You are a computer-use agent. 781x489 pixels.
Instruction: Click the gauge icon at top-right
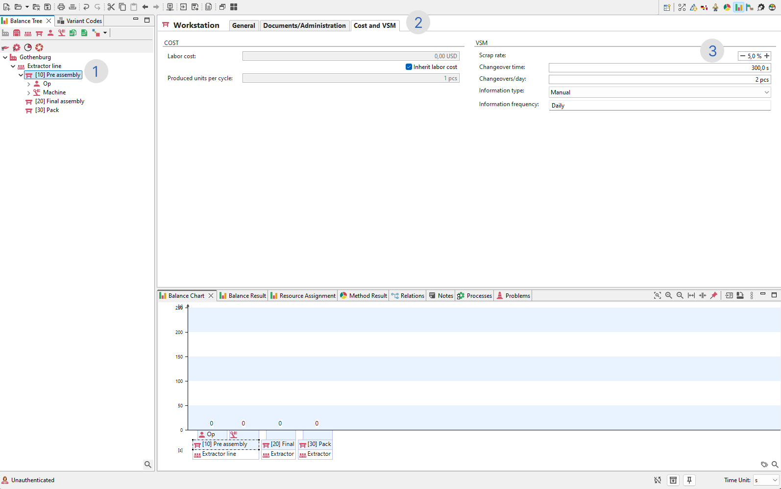(x=772, y=7)
